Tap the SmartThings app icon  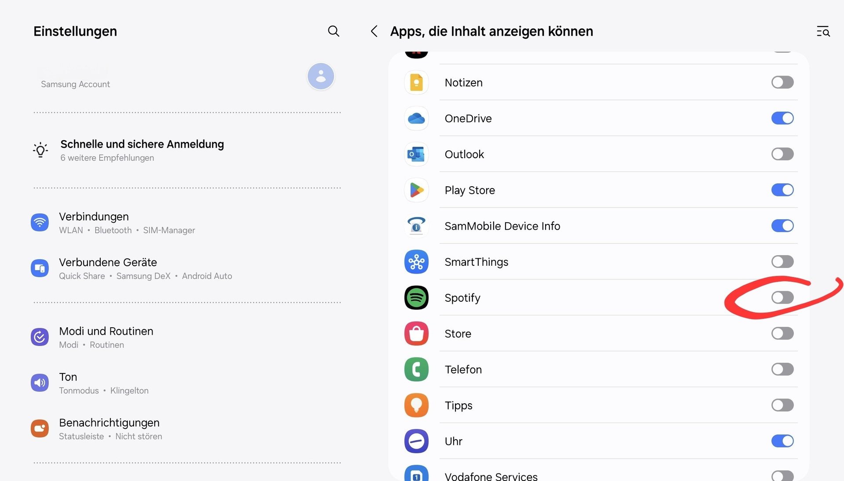point(416,262)
